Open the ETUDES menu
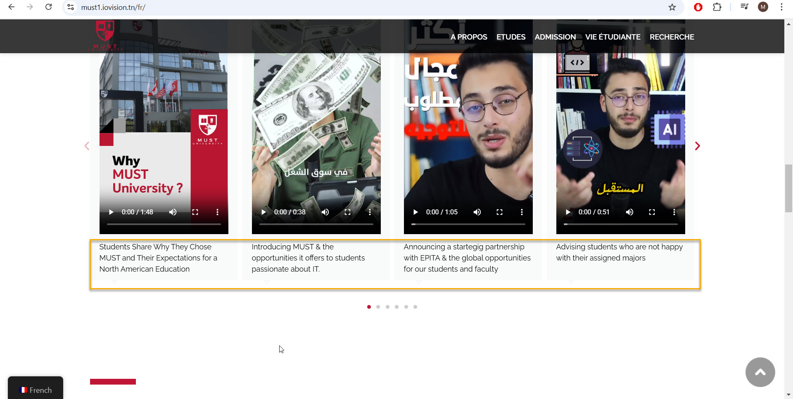The height and width of the screenshot is (399, 793). tap(511, 37)
